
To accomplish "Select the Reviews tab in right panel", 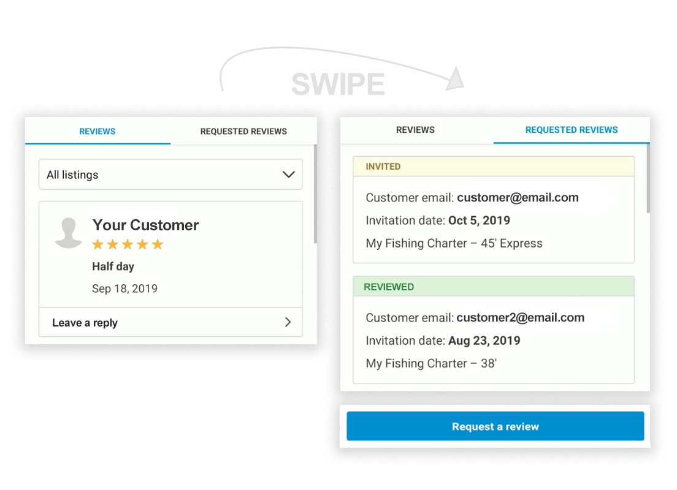I will [x=415, y=130].
